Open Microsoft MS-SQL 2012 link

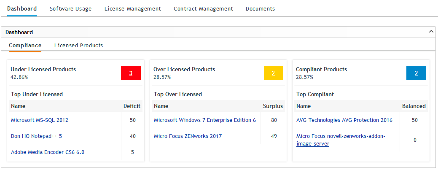click(40, 120)
